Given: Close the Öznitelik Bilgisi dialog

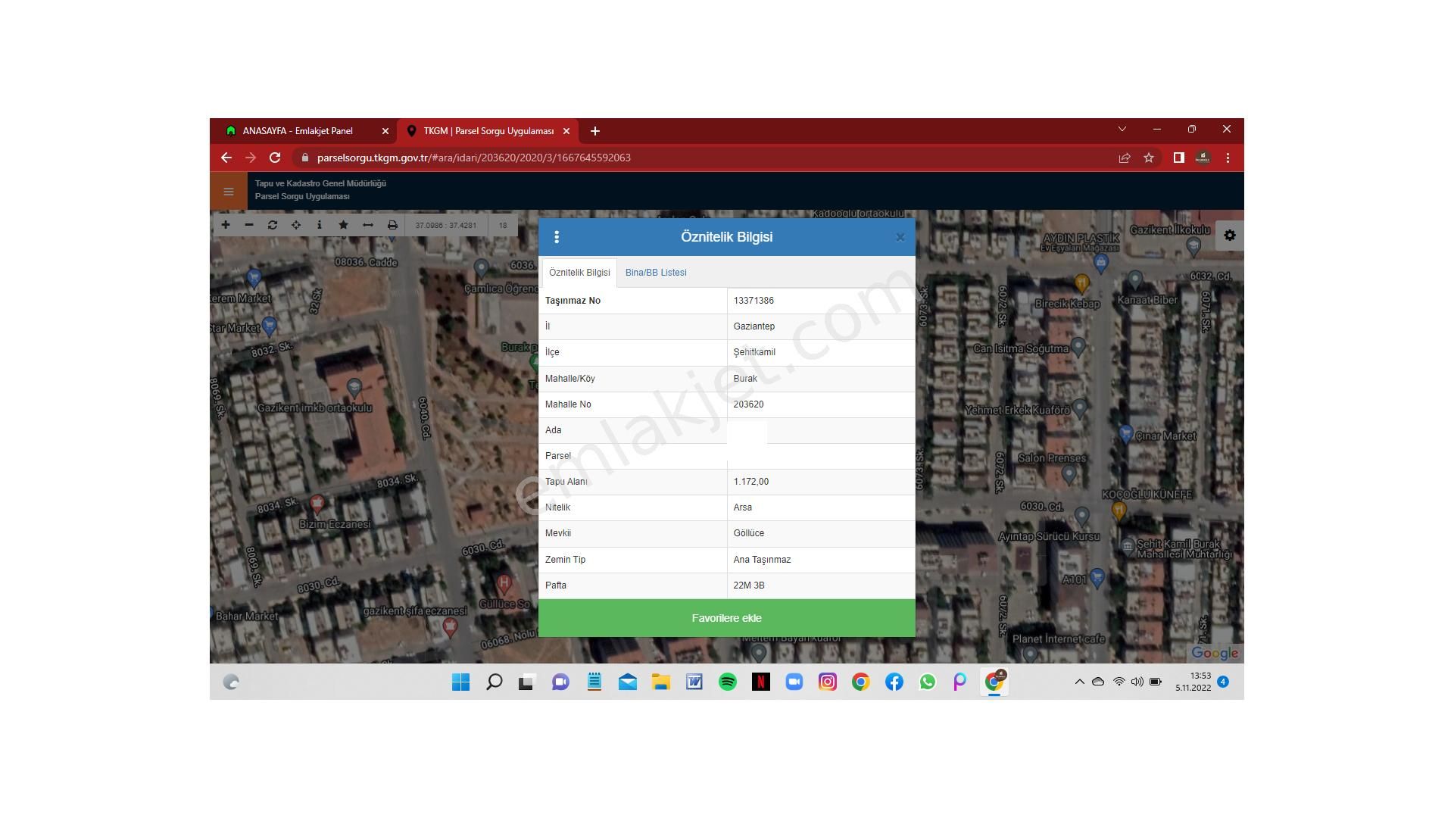Looking at the screenshot, I should (900, 237).
